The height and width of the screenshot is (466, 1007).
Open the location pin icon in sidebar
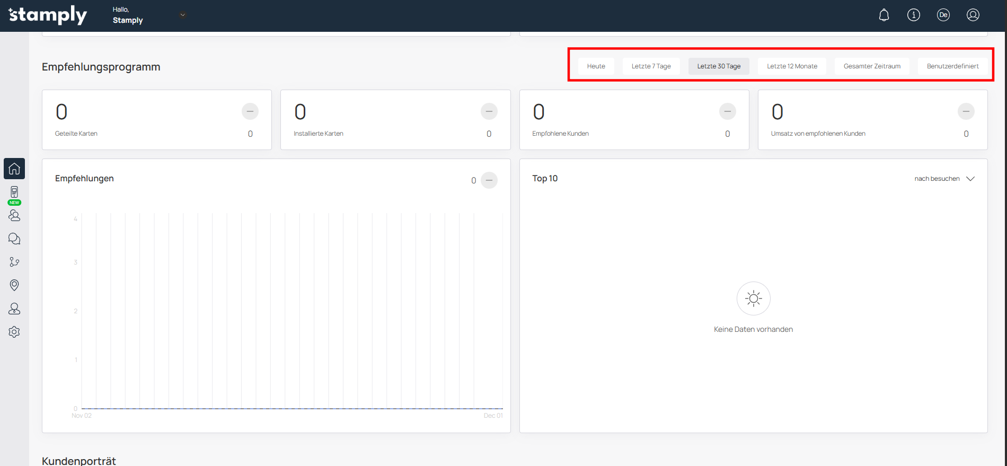tap(14, 285)
